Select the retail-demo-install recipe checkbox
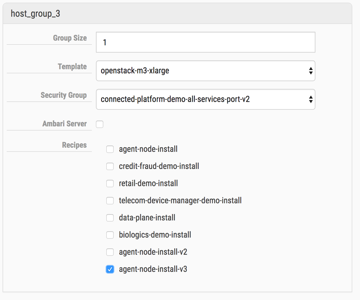 [x=110, y=183]
